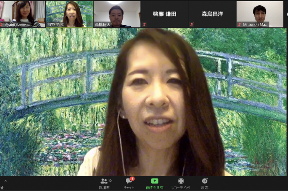This screenshot has height=192, width=288.
Task: Click the main speaker video view
Action: (143, 102)
